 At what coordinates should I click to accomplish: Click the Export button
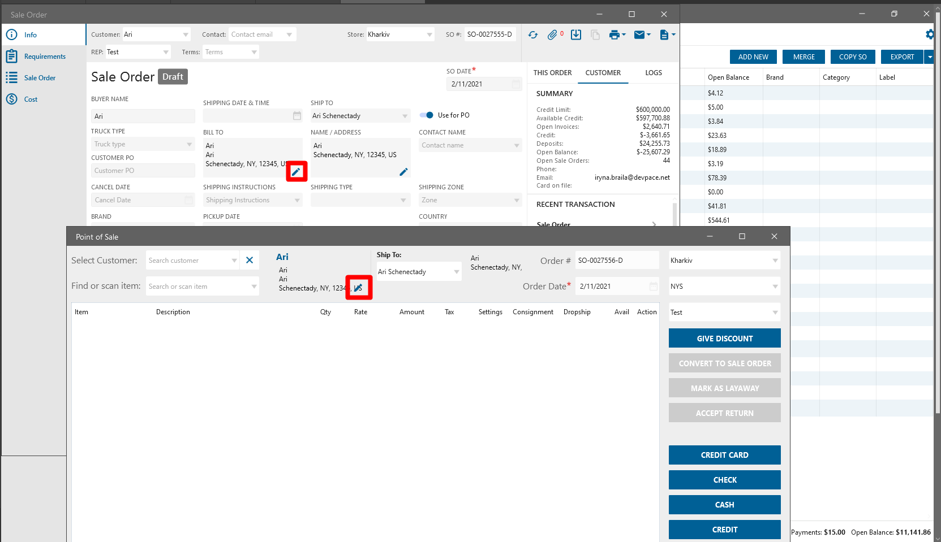pyautogui.click(x=902, y=57)
